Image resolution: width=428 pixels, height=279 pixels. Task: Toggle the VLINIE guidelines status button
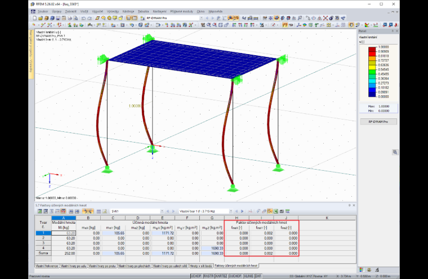click(x=248, y=276)
